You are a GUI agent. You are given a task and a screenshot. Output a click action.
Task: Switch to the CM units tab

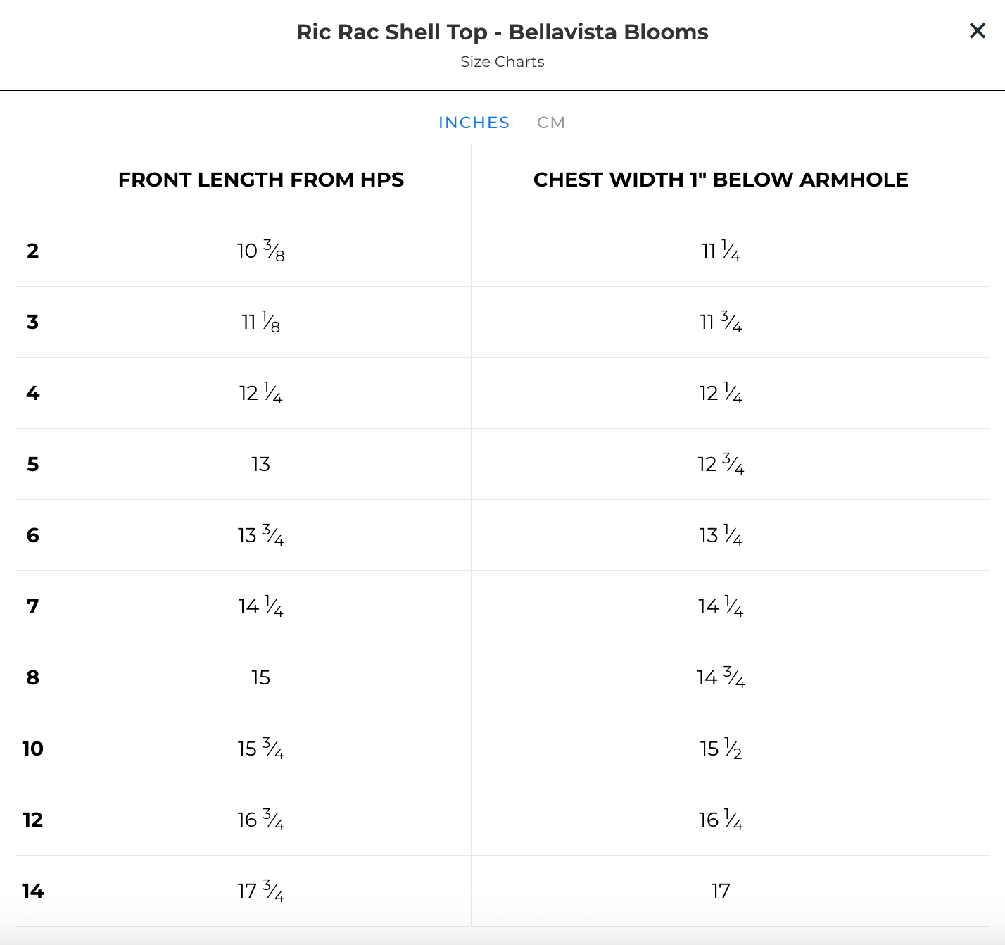pos(550,123)
